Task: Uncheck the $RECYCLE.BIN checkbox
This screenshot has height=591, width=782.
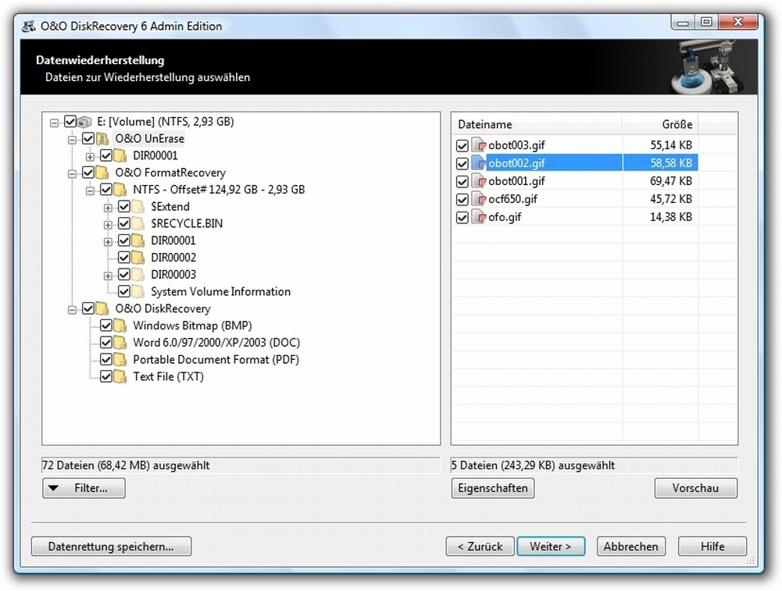Action: [x=124, y=223]
